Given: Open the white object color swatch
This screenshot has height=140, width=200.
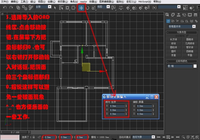Looking at the screenshot, I should tap(195, 66).
